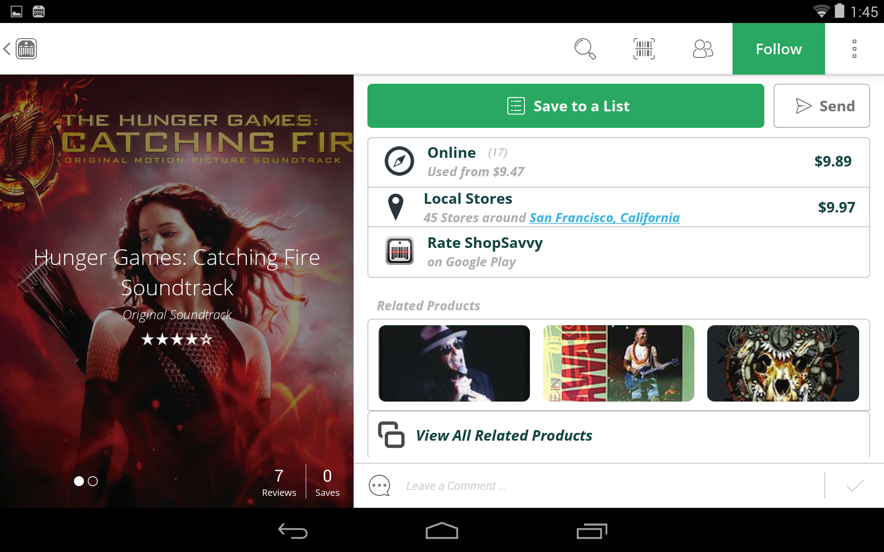Open San Francisco, California location link
884x552 pixels.
coord(604,218)
